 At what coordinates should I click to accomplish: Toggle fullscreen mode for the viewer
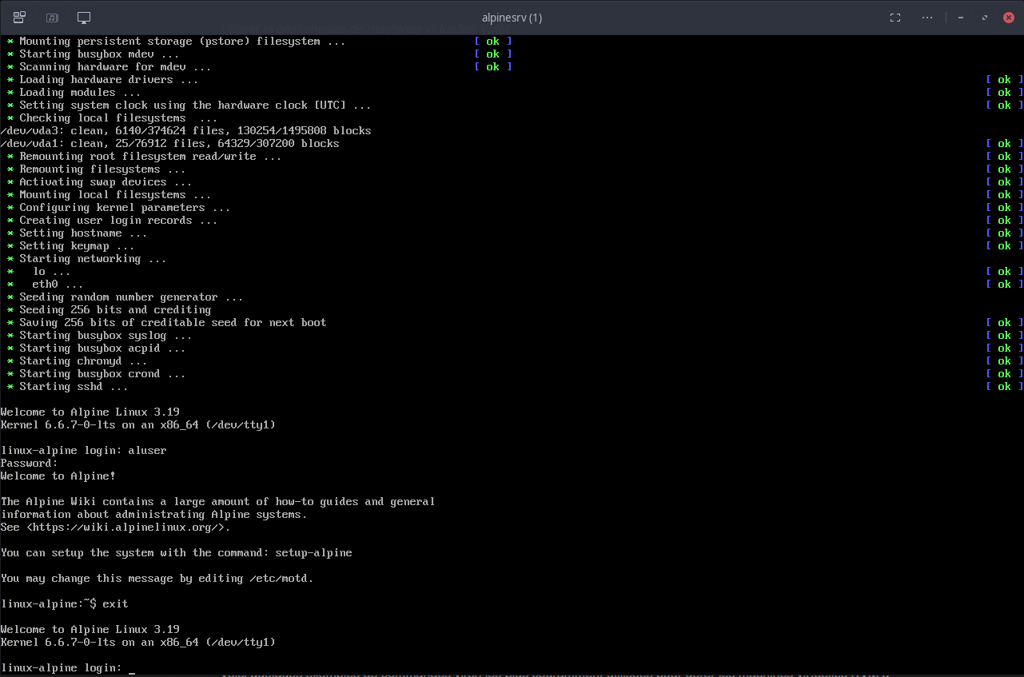click(x=895, y=18)
